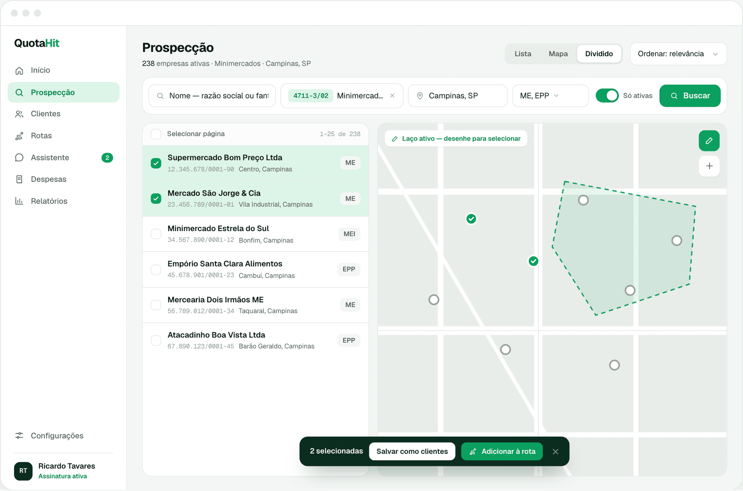
Task: Switch to Lista view
Action: pyautogui.click(x=523, y=54)
